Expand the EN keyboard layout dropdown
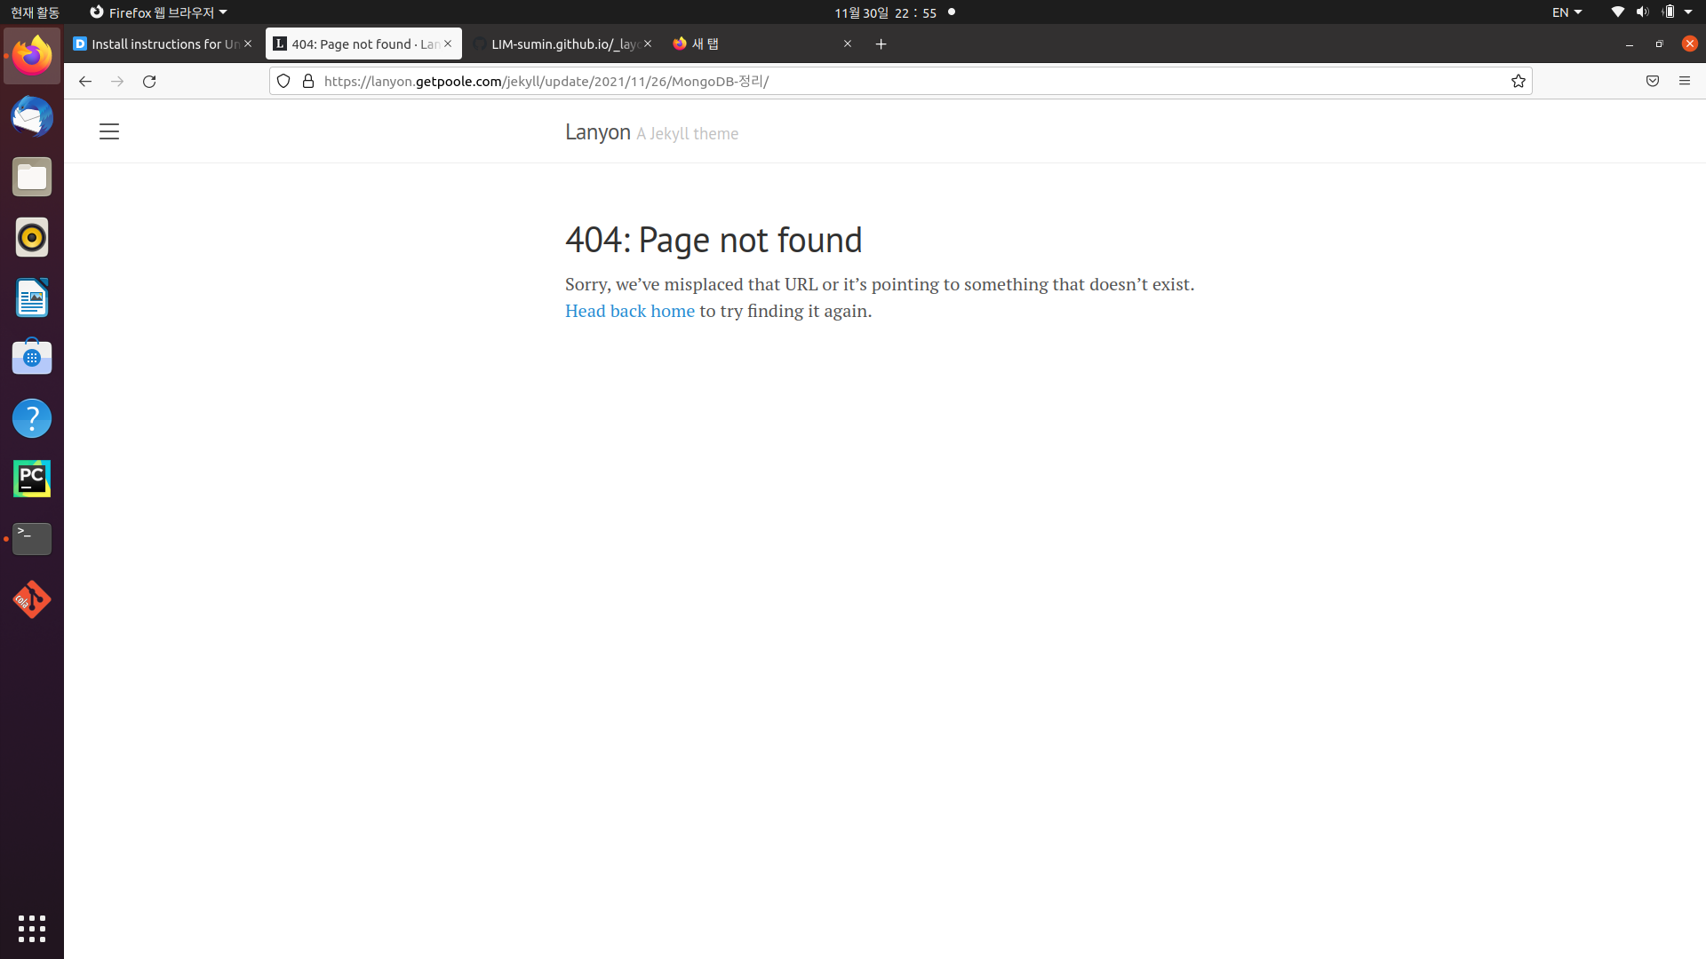1706x959 pixels. pos(1566,12)
